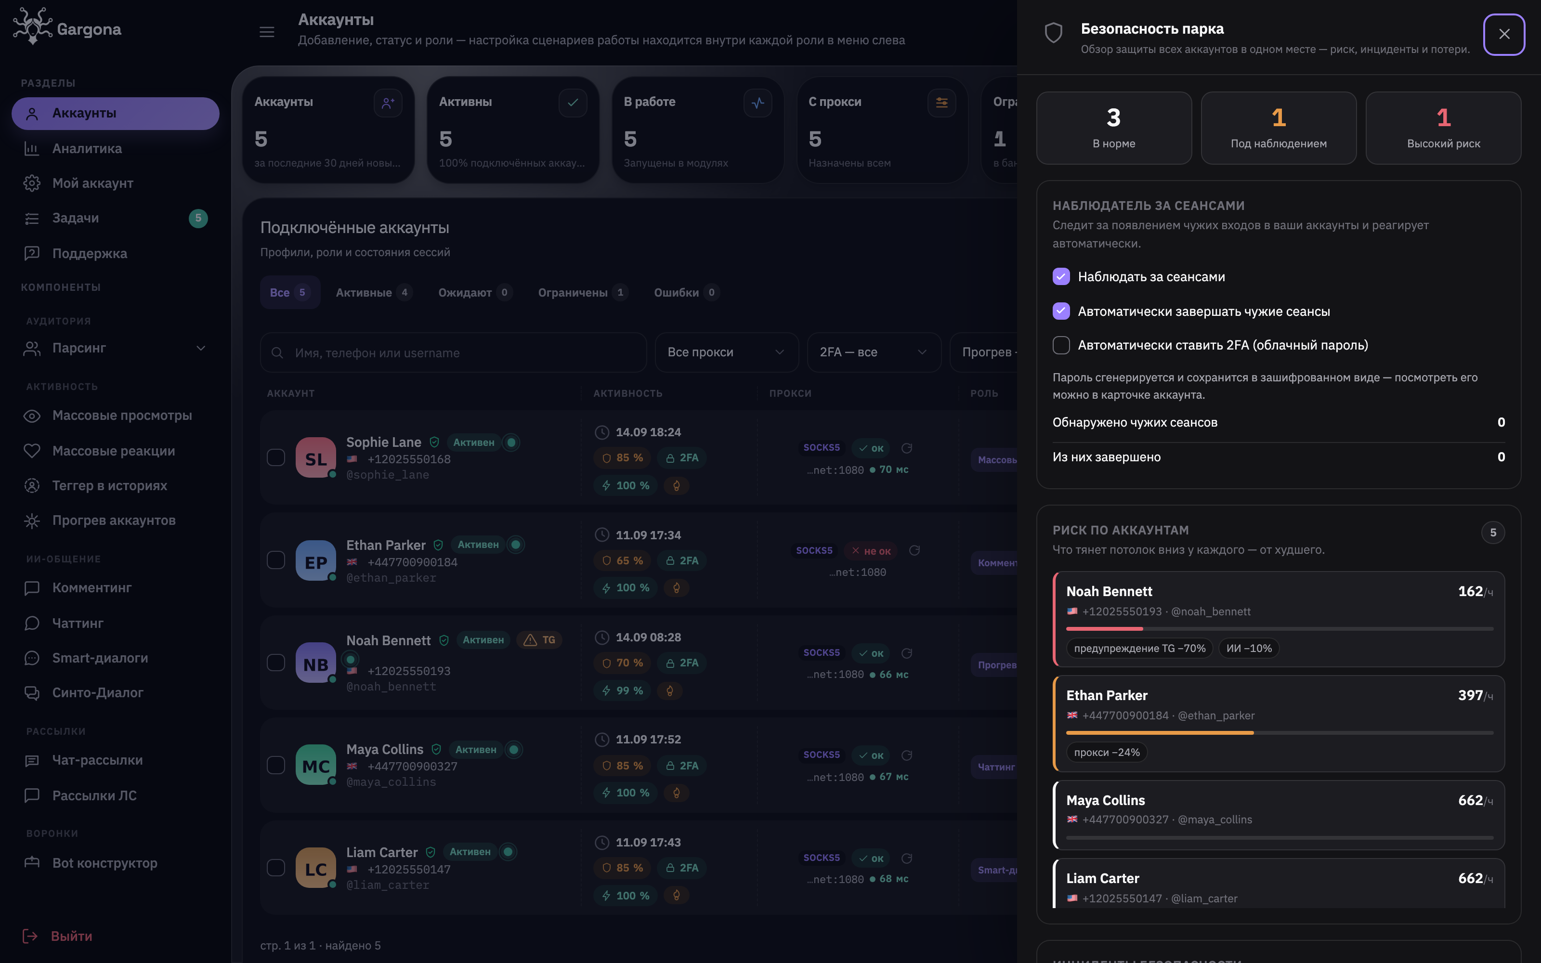Viewport: 1541px width, 963px height.
Task: Enable Автоматически ставить 2FA checkbox
Action: pos(1061,345)
